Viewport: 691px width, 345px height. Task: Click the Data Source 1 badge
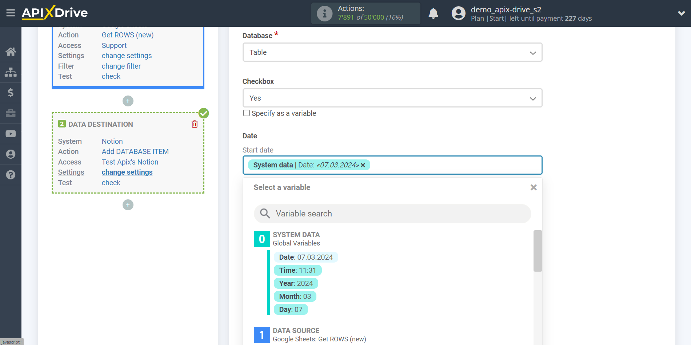point(262,335)
